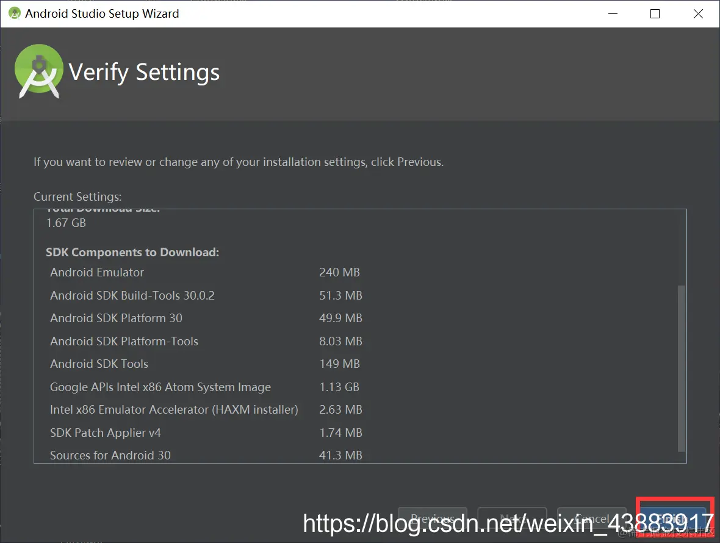Maximize the Setup Wizard window

[x=655, y=14]
